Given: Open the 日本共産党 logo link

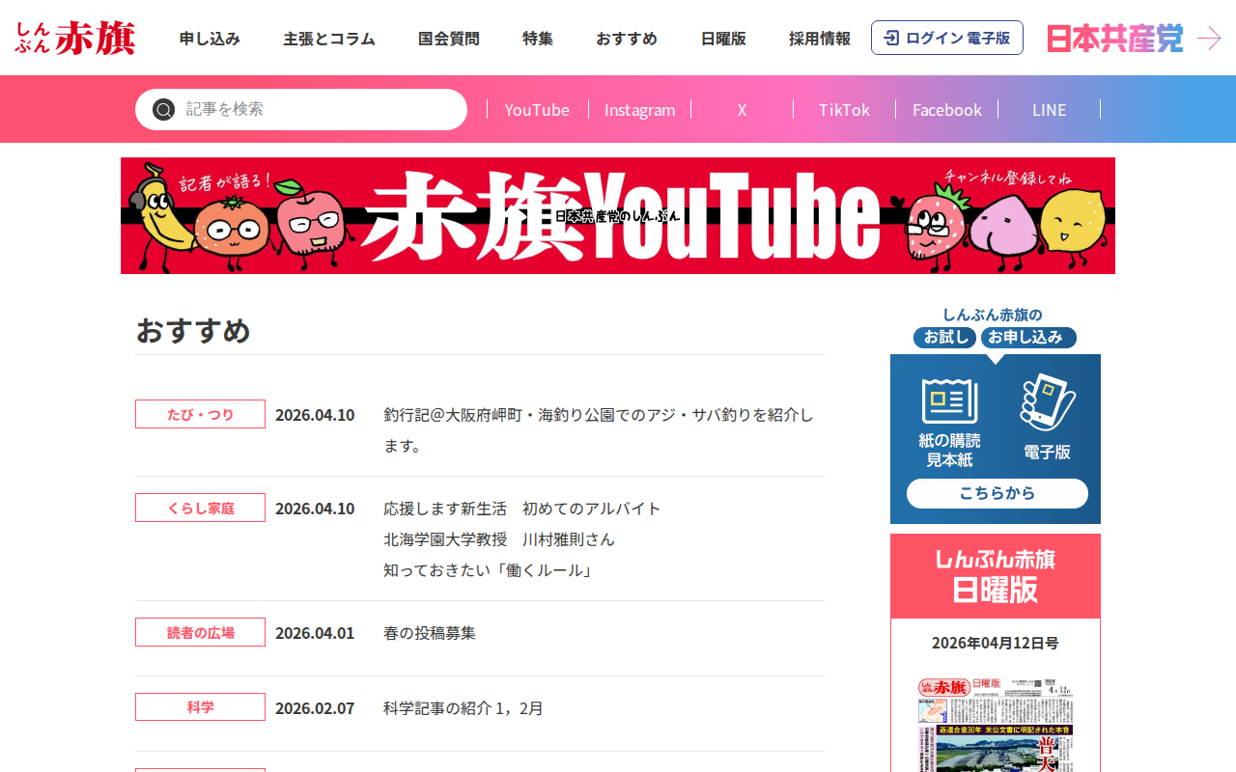Looking at the screenshot, I should pos(1115,38).
